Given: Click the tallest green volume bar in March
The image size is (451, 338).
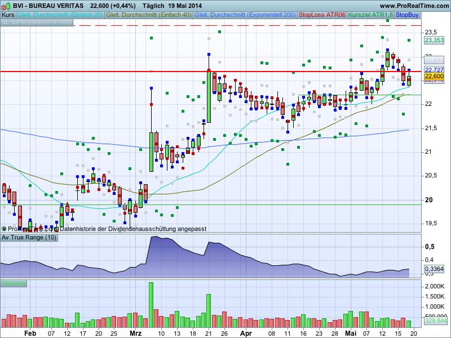Looking at the screenshot, I should click(x=151, y=305).
